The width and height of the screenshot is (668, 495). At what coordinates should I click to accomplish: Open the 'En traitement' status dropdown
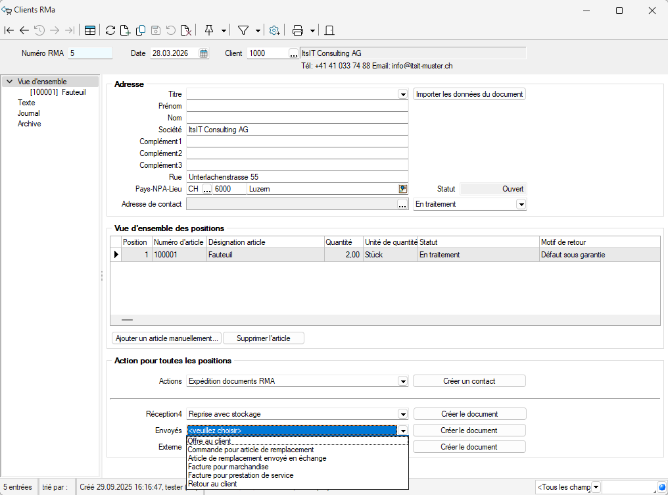pyautogui.click(x=521, y=205)
